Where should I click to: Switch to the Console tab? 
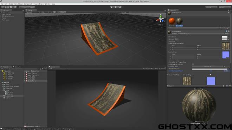tap(17, 67)
